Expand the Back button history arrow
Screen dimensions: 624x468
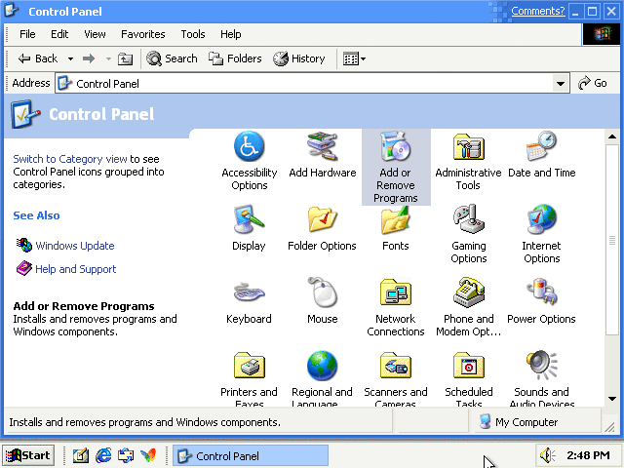tap(67, 58)
